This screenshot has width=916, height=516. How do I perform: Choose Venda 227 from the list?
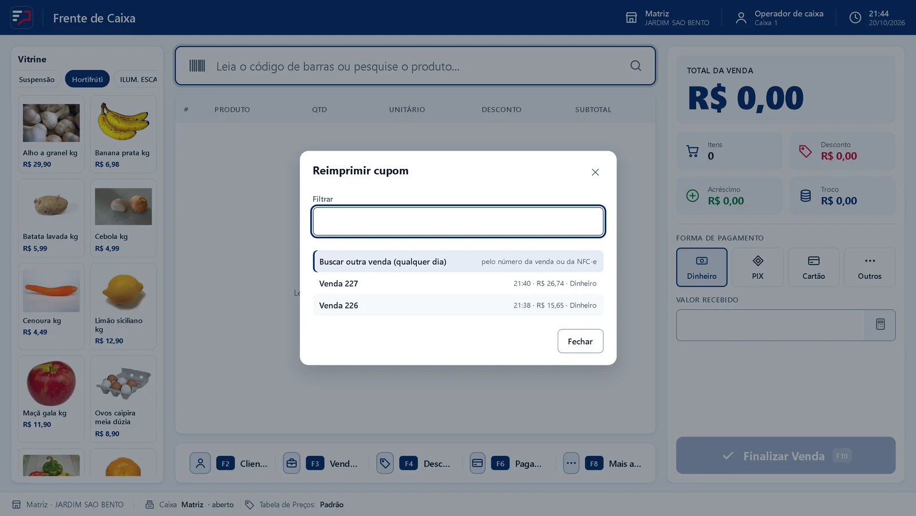458,283
